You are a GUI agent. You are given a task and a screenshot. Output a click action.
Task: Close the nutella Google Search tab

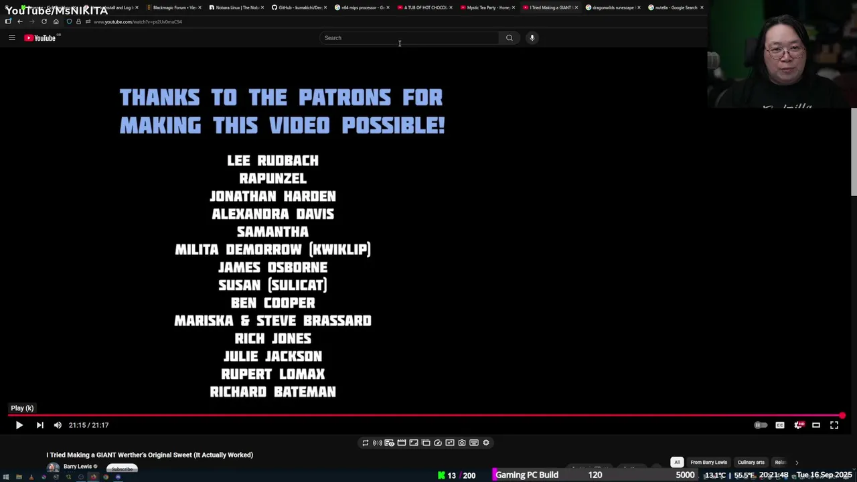[702, 7]
